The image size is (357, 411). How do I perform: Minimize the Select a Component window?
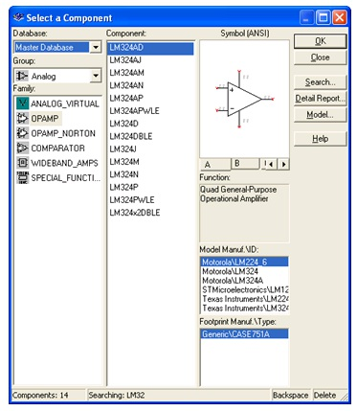(307, 17)
